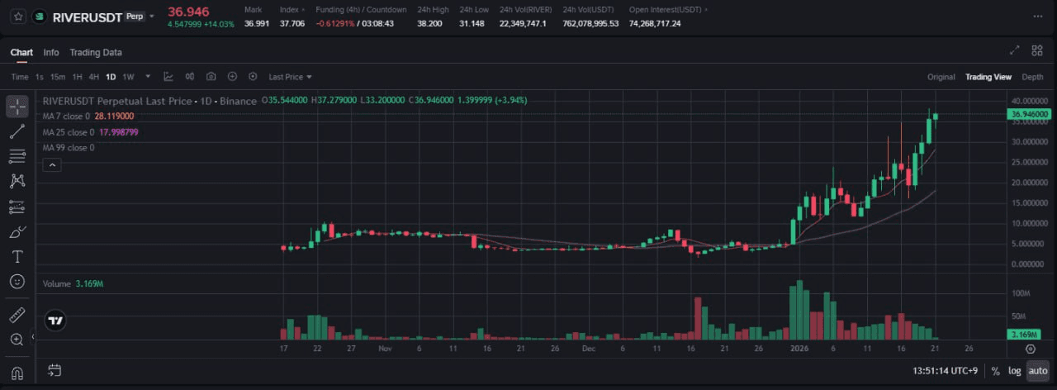Open the go-to-date calendar icon
The width and height of the screenshot is (1057, 390).
coord(55,370)
